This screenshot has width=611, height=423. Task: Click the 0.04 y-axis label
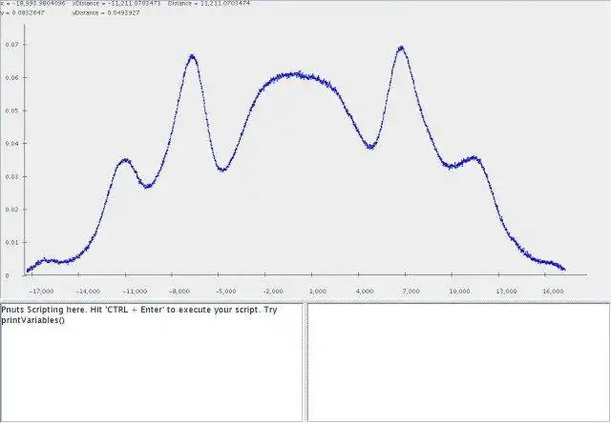[x=11, y=144]
